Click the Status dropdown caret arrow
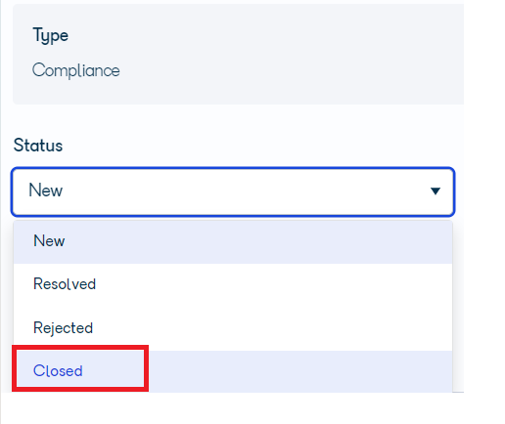 [436, 191]
